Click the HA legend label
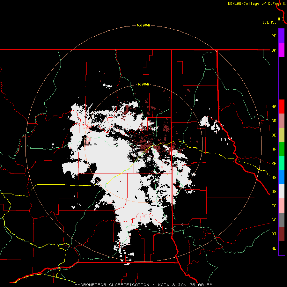287x287 pixels. tap(274, 107)
